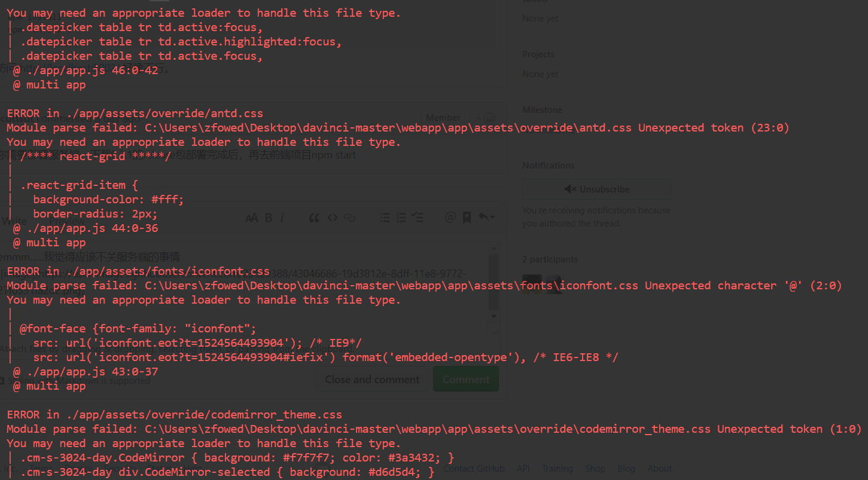This screenshot has height=480, width=868.
Task: Open the dropdown arrow beside the reply icon
Action: point(494,217)
